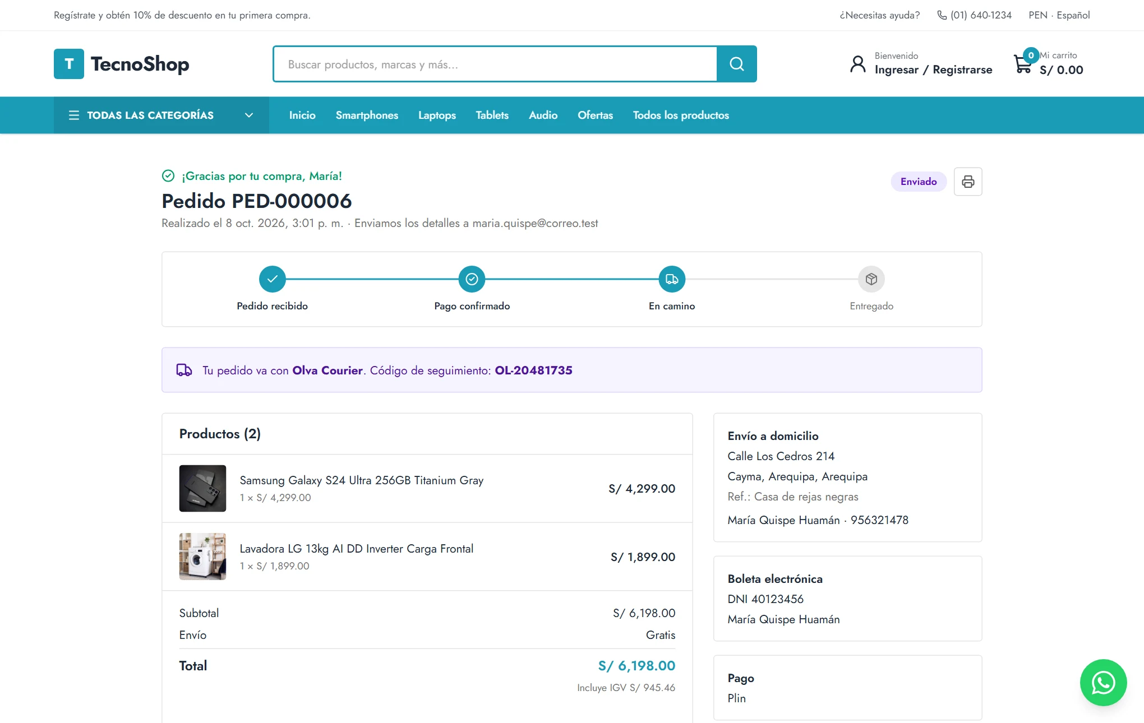Click the user account icon
This screenshot has width=1144, height=723.
pos(857,64)
